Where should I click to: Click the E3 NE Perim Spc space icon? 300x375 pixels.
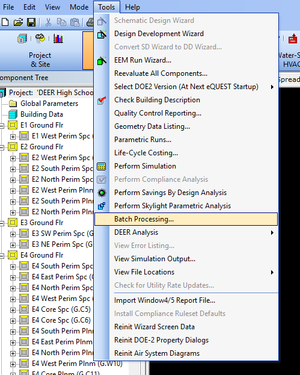pyautogui.click(x=24, y=244)
